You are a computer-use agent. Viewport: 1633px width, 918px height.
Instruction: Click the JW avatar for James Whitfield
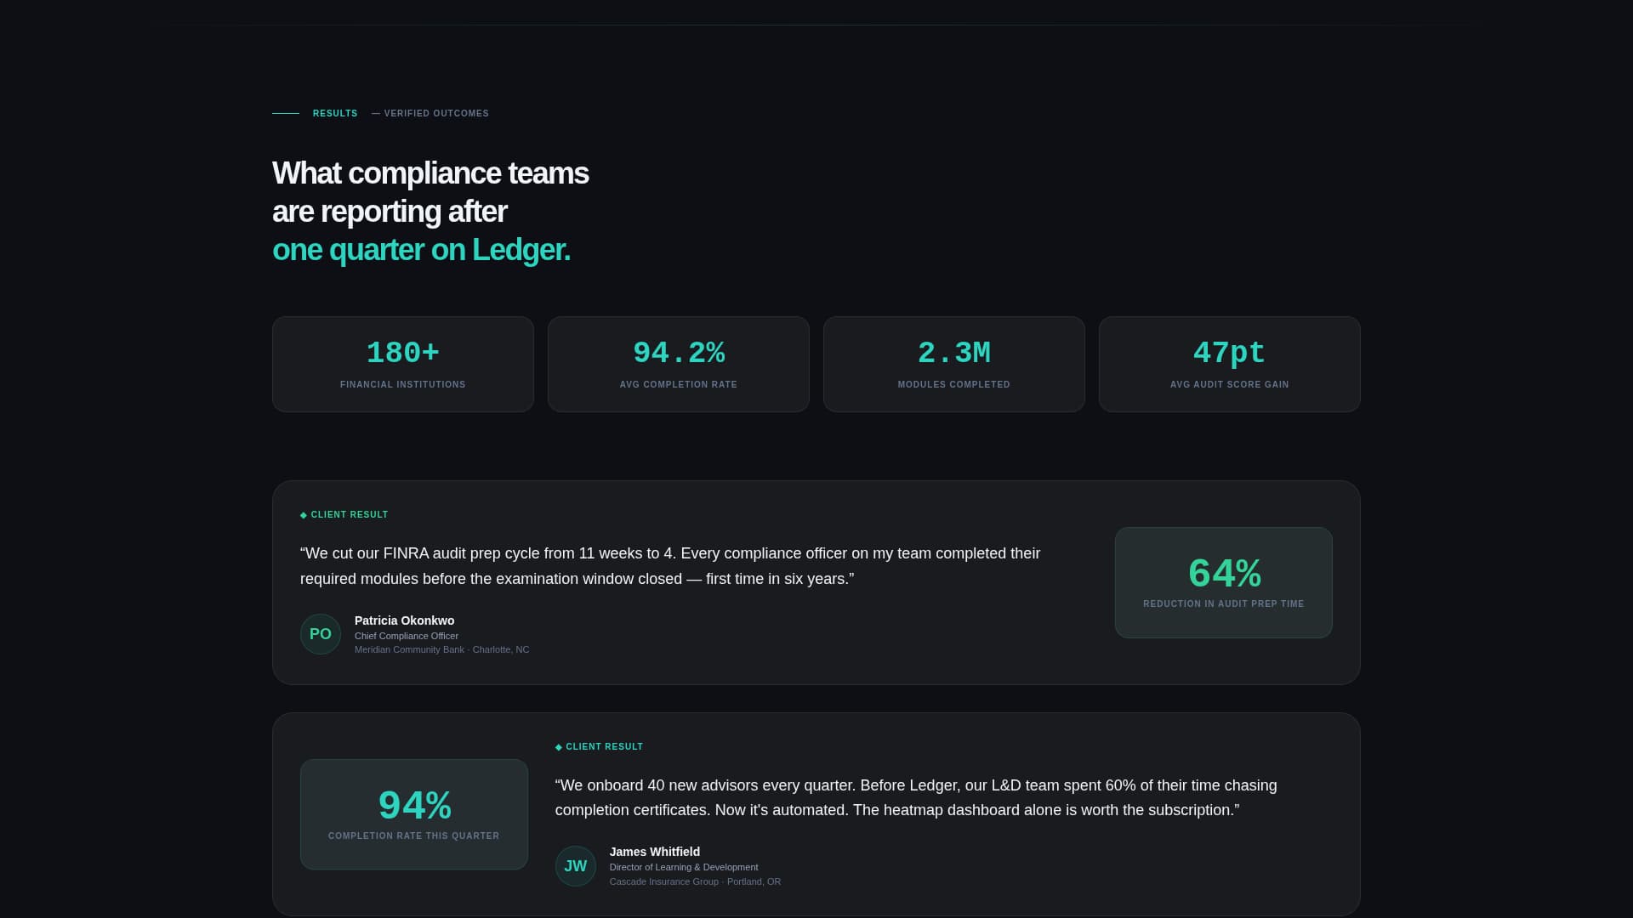576,866
